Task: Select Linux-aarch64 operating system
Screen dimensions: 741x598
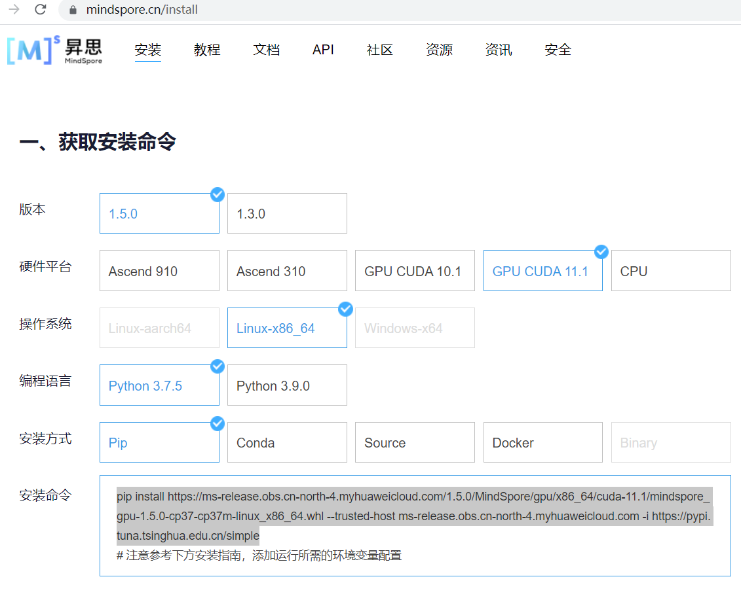Action: pyautogui.click(x=159, y=328)
